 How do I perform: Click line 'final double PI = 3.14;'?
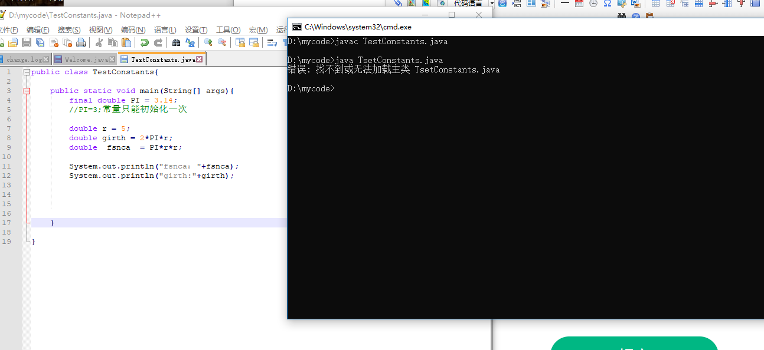pyautogui.click(x=123, y=100)
